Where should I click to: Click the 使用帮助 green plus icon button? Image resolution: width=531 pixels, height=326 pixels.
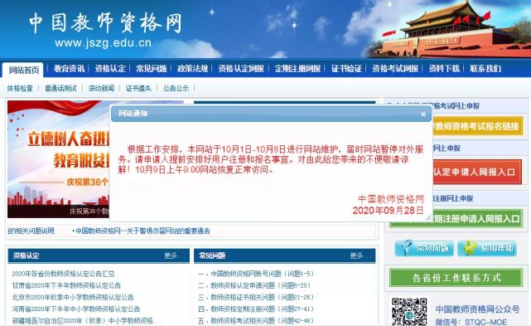486,248
